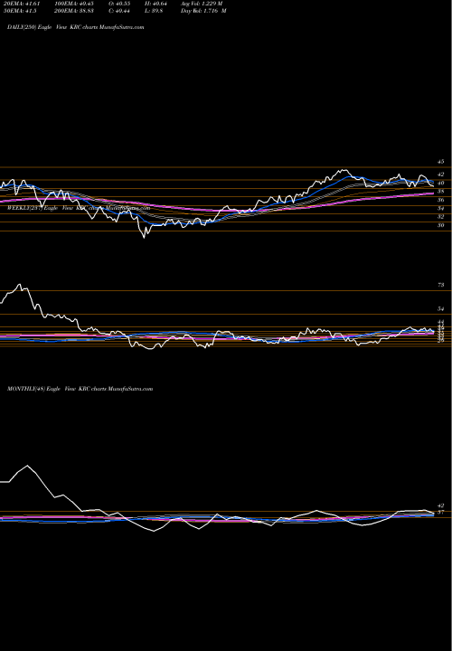Select the high price 'H:' readout
The height and width of the screenshot is (651, 452).
pyautogui.click(x=155, y=4)
